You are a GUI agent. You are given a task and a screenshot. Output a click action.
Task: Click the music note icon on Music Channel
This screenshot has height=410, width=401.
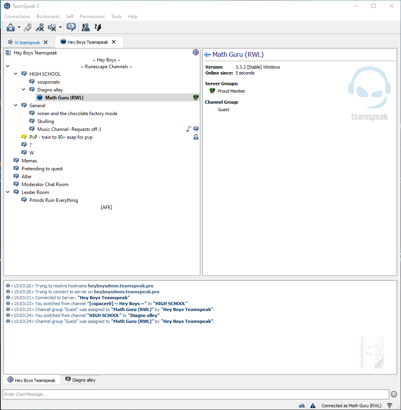pyautogui.click(x=189, y=129)
